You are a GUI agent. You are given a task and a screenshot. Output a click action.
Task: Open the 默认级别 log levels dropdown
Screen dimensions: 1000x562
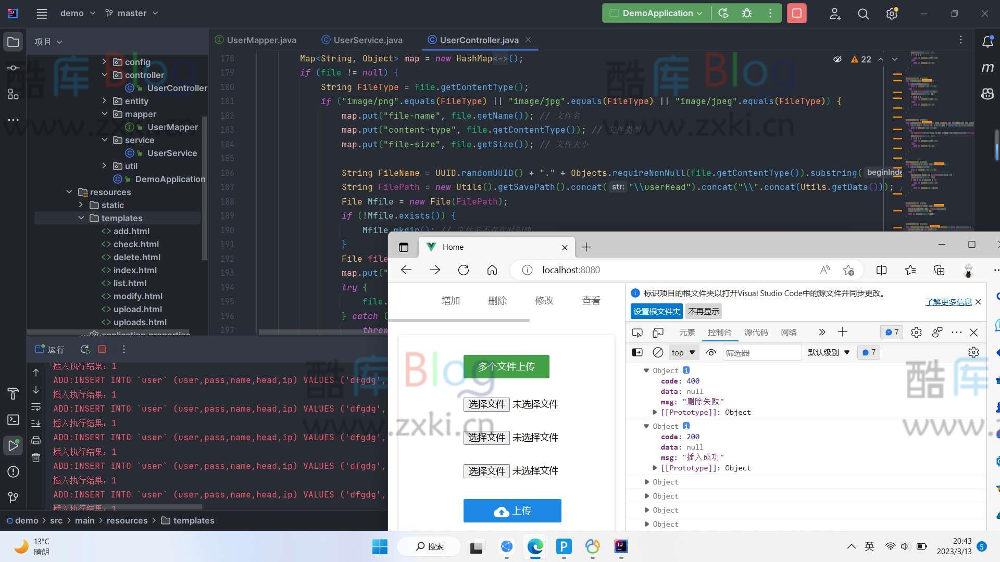point(828,352)
